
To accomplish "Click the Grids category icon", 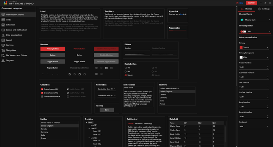I will 3,20.
